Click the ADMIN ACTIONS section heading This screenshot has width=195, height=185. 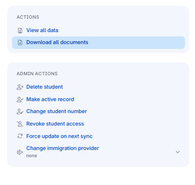[37, 74]
